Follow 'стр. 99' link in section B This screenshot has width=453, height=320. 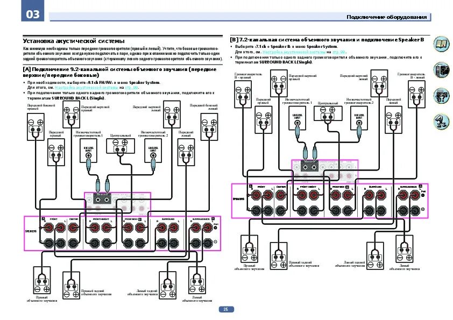click(x=339, y=52)
